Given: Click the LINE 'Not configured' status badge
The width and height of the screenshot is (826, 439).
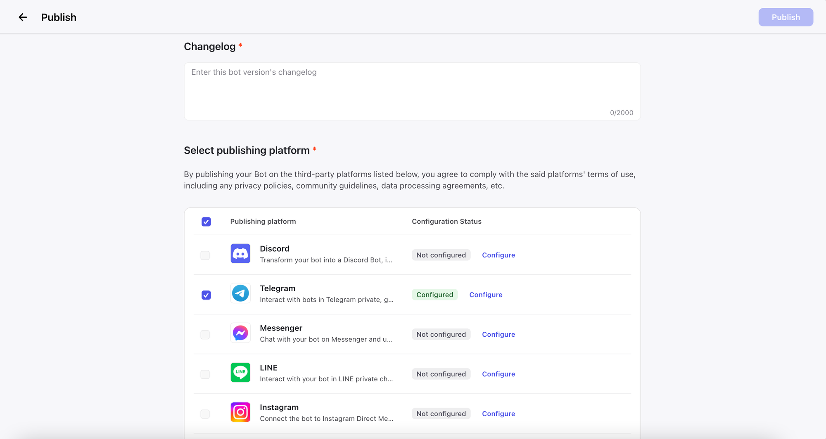Looking at the screenshot, I should (441, 374).
